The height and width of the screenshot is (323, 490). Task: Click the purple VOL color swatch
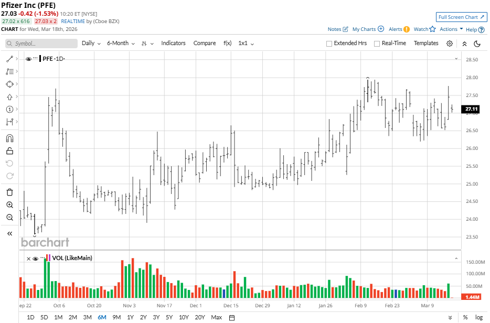coord(49,258)
